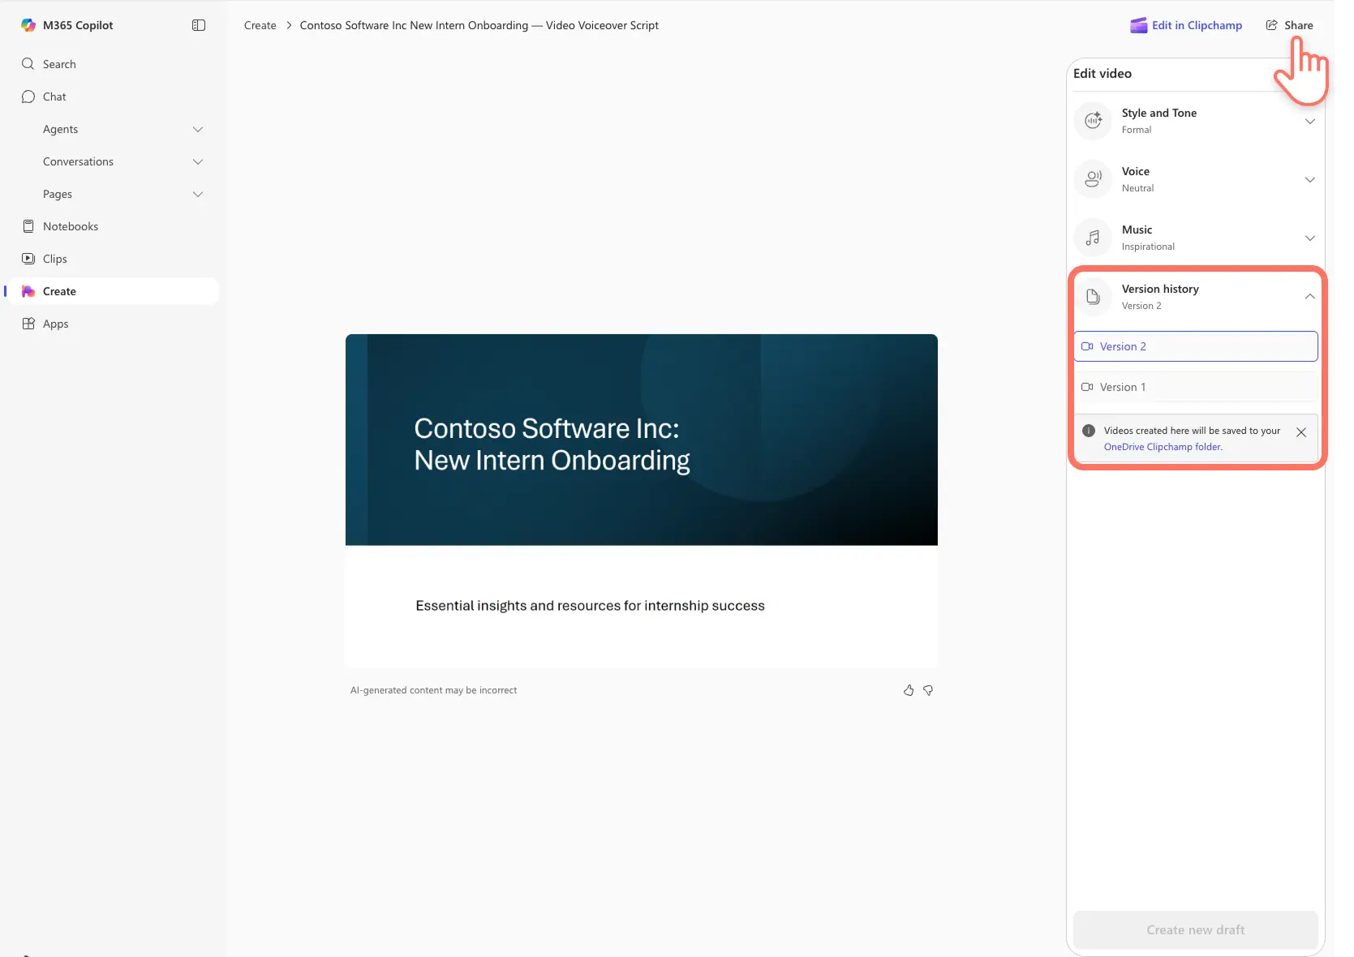Expand the Pages section chevron

tap(198, 194)
